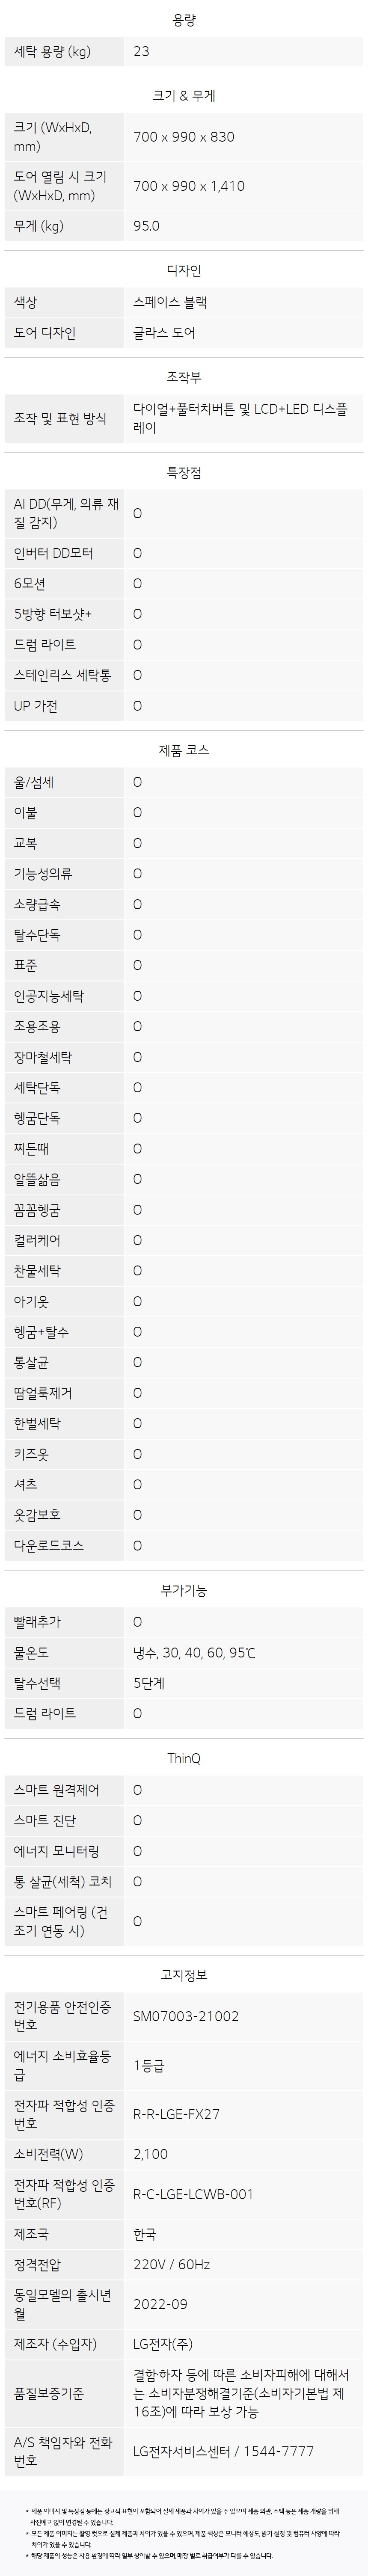Select the 700 x 990 x 830 size value
Image resolution: width=368 pixels, height=2576 pixels.
pyautogui.click(x=184, y=137)
